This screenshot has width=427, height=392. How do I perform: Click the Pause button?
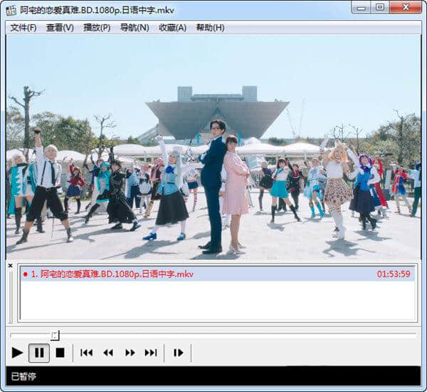click(39, 352)
